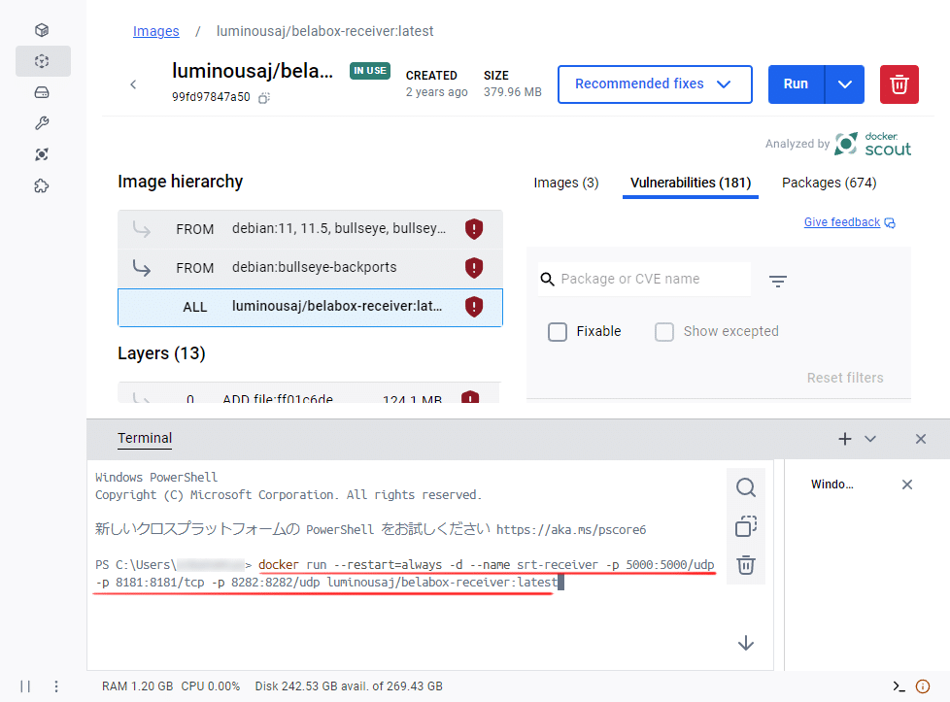This screenshot has width=950, height=702.
Task: Open the Run button dropdown arrow
Action: [x=844, y=84]
